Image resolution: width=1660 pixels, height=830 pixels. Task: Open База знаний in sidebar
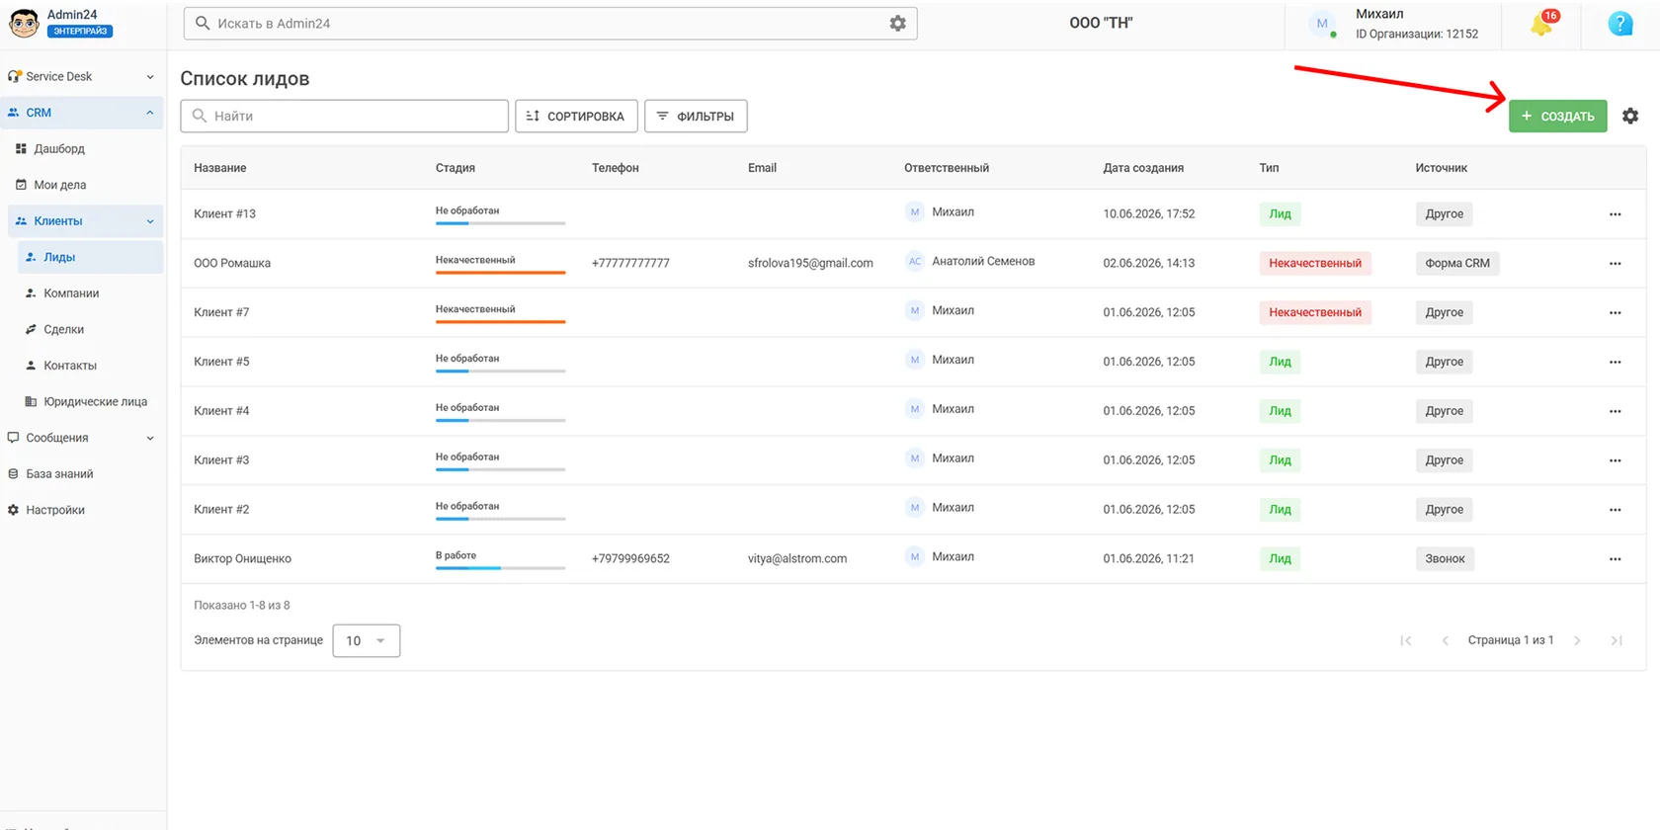pyautogui.click(x=59, y=474)
